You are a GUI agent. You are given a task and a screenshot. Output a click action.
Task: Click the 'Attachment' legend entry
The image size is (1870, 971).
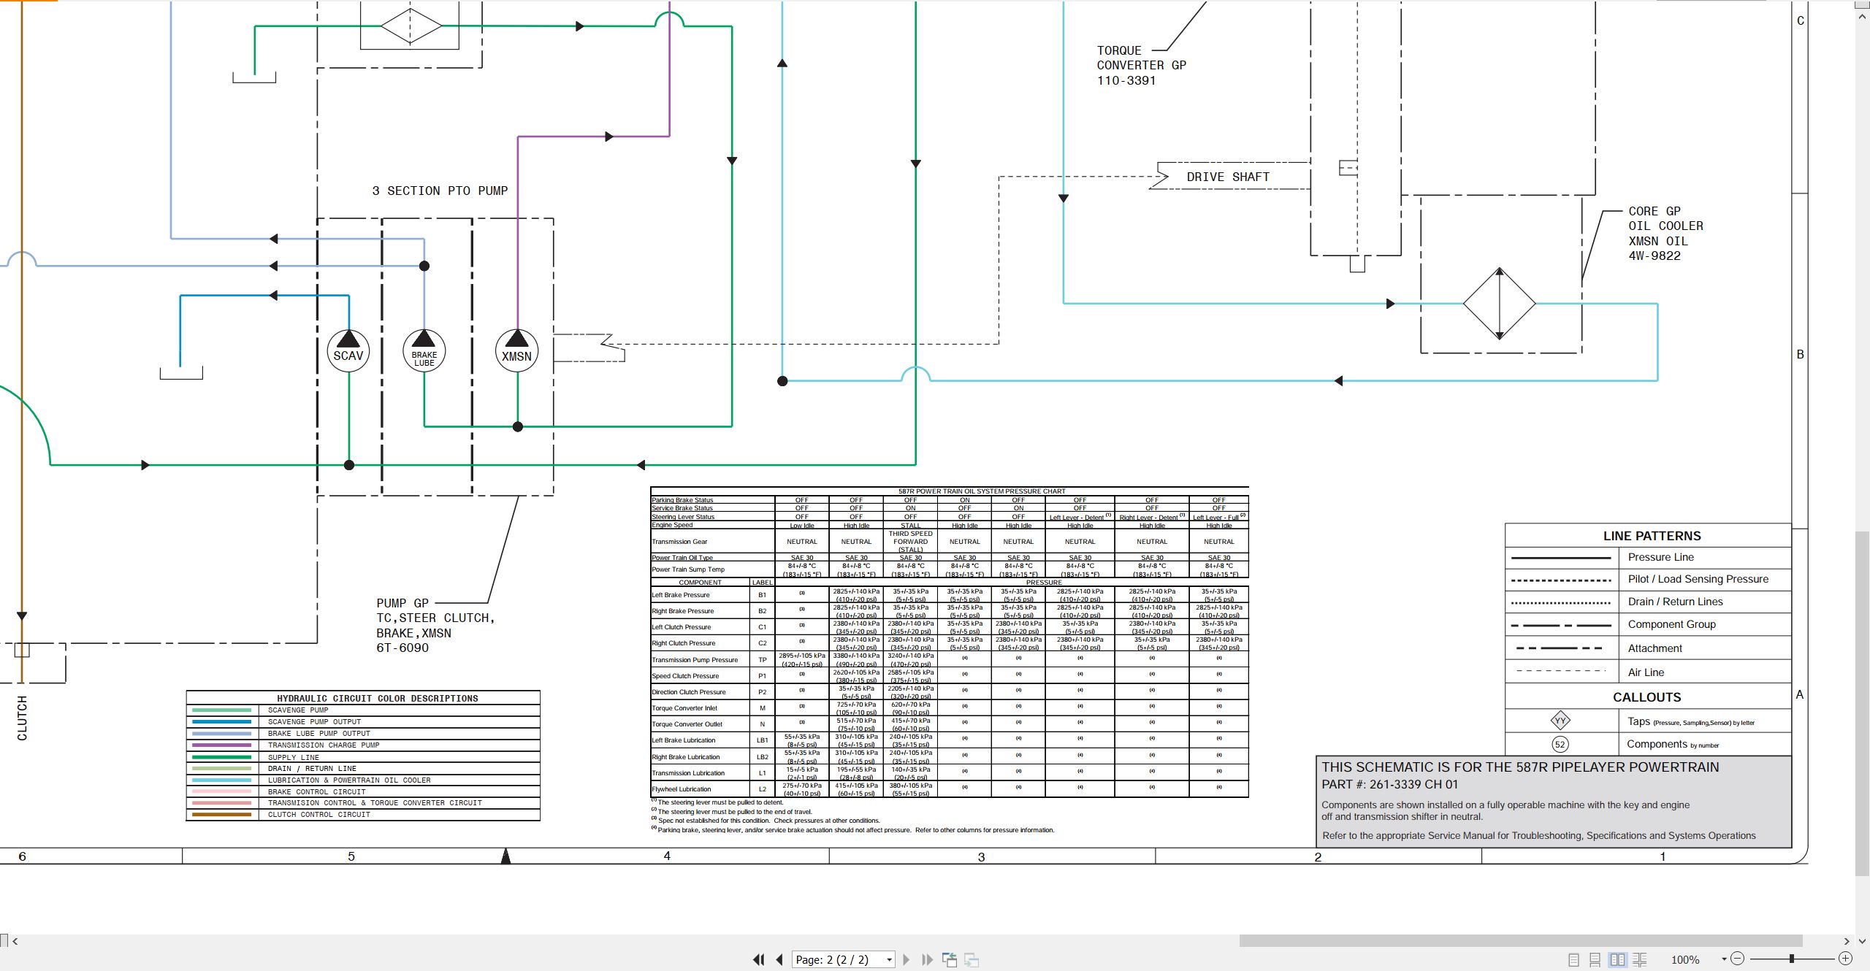[1655, 648]
